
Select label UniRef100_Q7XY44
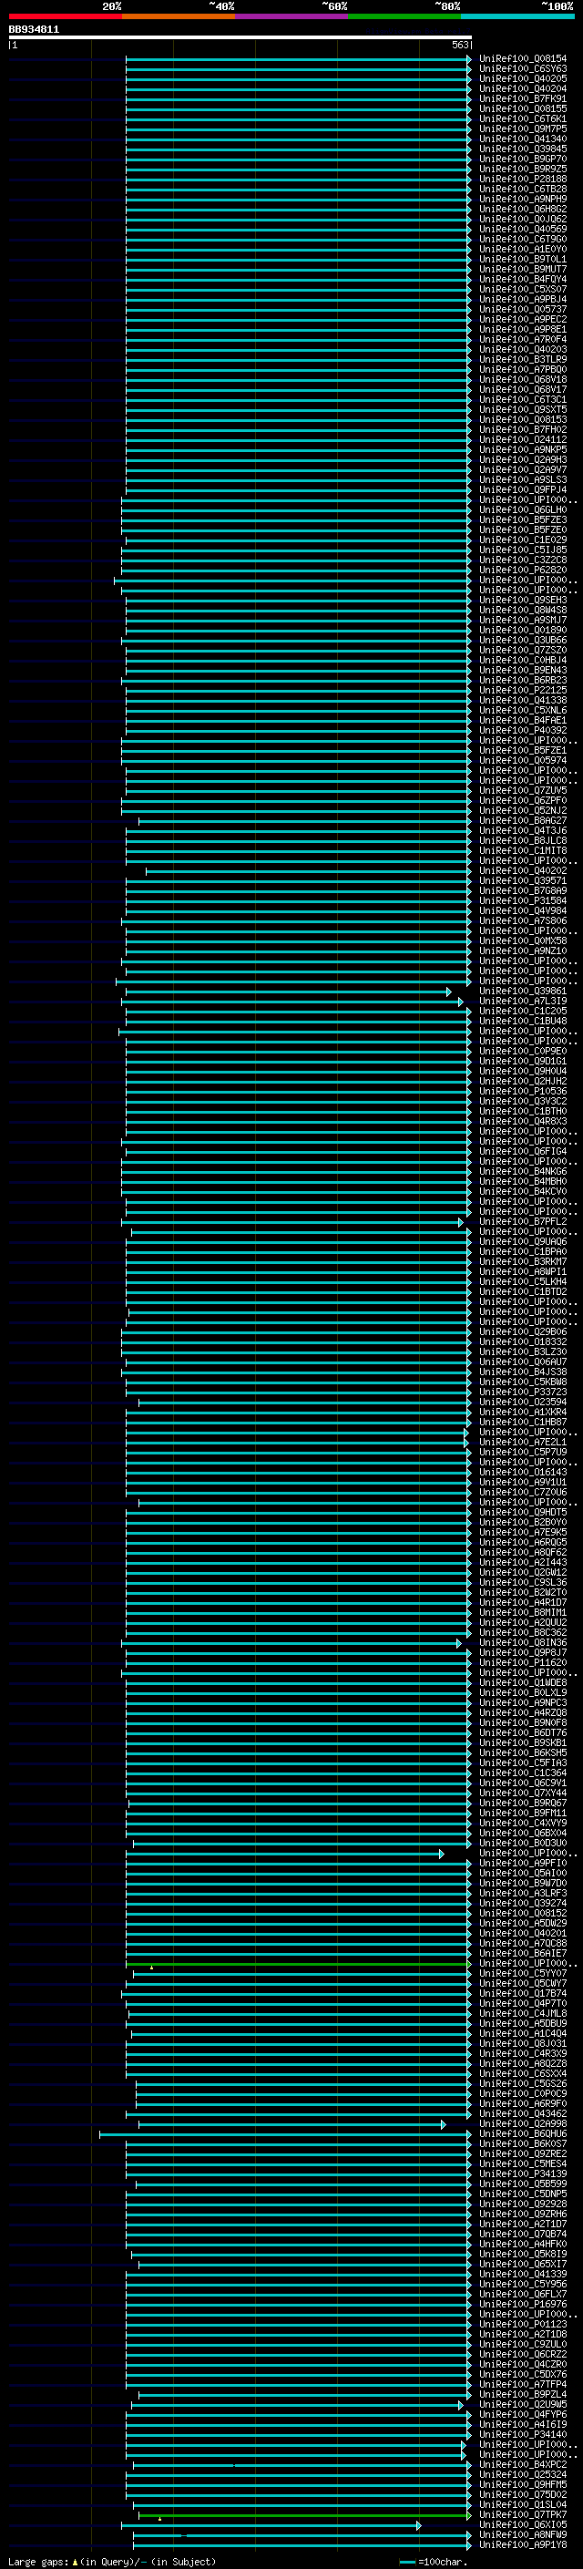[522, 1793]
